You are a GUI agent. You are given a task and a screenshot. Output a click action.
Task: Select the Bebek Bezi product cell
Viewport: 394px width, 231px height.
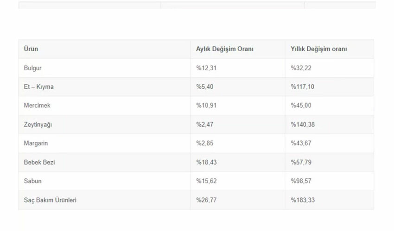pos(39,162)
